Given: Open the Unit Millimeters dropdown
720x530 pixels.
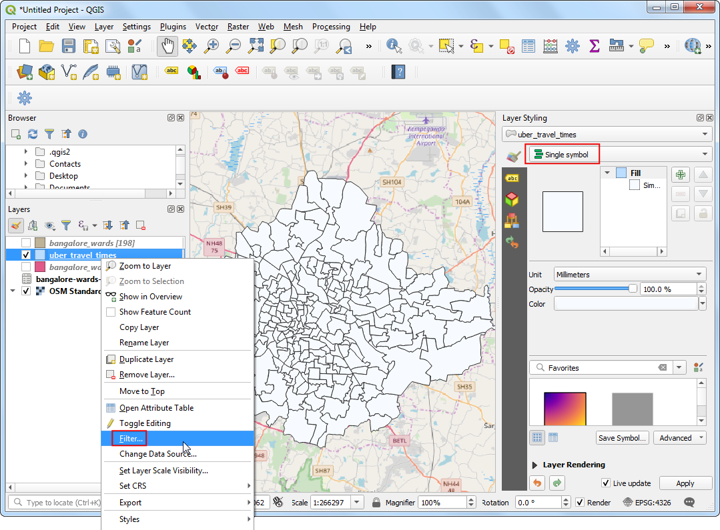Looking at the screenshot, I should [x=629, y=275].
